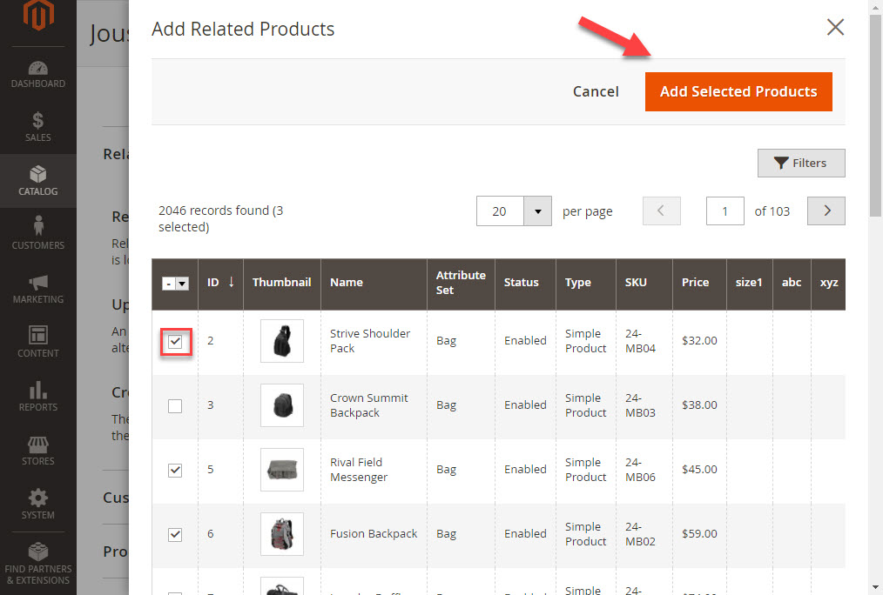Sort by the Attribute Set column header
Screen dimensions: 883x595
[x=461, y=283]
